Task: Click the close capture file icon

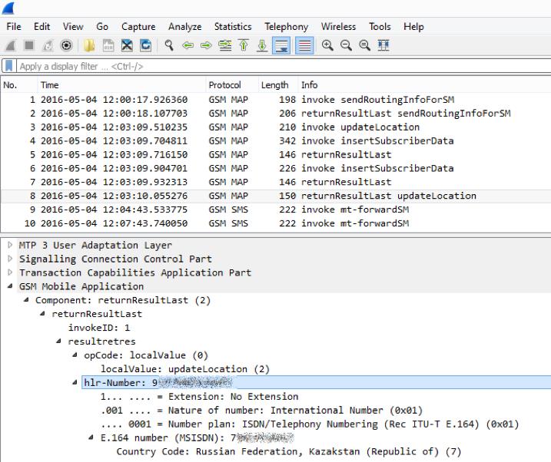Action: 128,46
